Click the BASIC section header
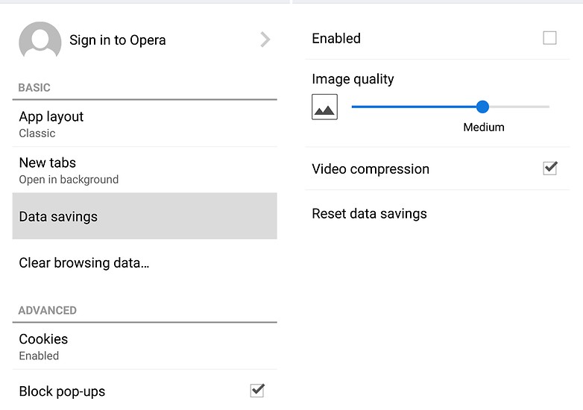 (34, 87)
